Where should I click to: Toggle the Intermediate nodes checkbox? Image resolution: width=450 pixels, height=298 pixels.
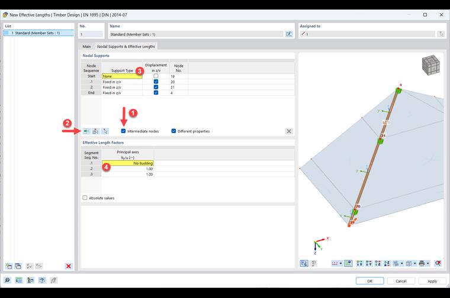[123, 131]
